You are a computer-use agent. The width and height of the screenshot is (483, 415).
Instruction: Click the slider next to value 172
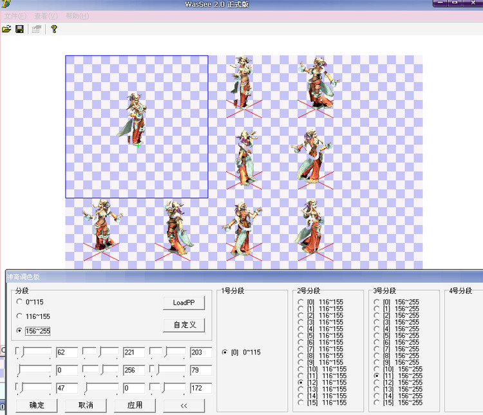tap(167, 388)
